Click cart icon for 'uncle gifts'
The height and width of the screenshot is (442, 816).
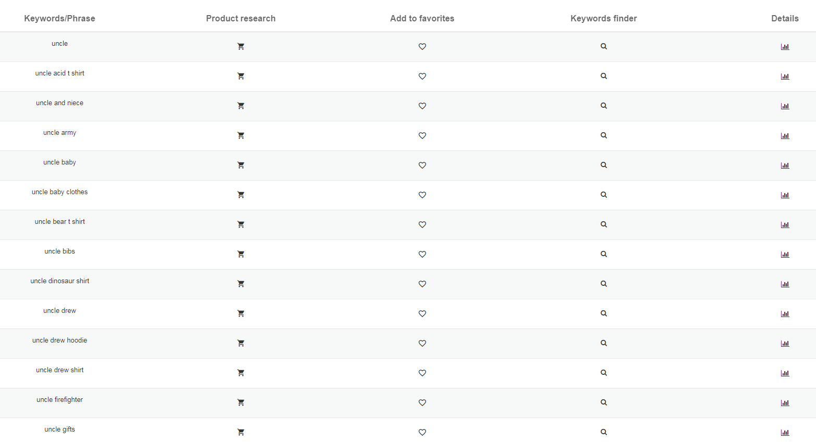pyautogui.click(x=241, y=432)
